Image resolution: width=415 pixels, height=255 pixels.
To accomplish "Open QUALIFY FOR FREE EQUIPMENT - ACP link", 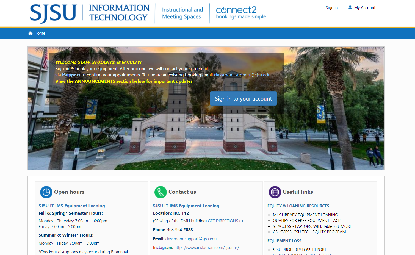I will pos(306,221).
